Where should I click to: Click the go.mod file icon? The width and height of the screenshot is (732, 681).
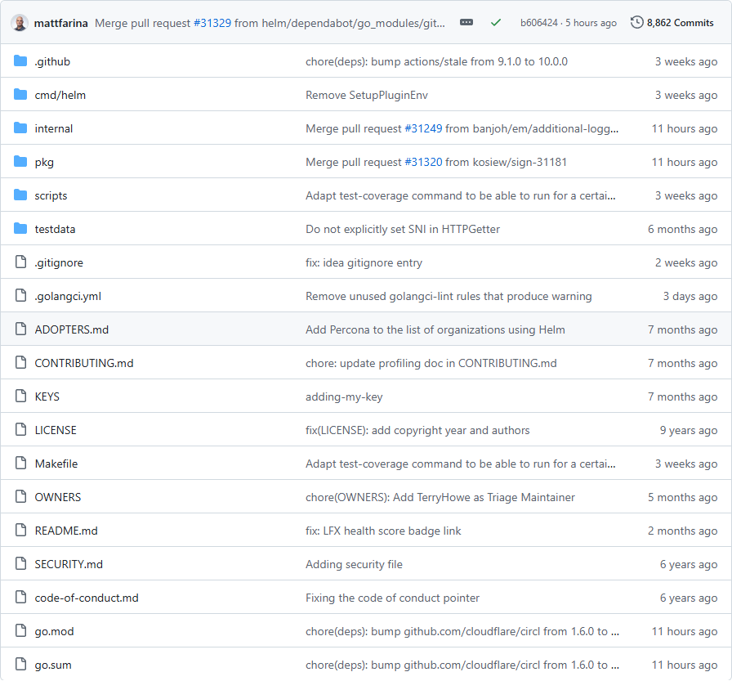click(20, 631)
